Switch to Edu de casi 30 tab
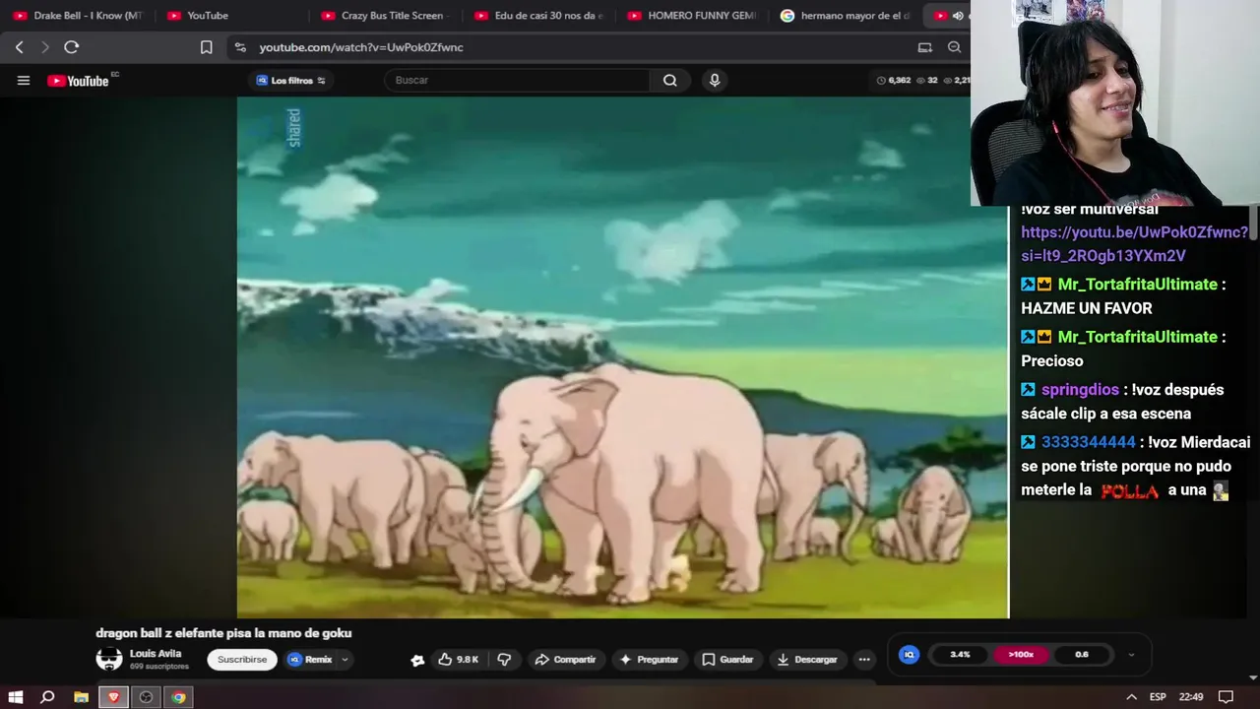 541,16
